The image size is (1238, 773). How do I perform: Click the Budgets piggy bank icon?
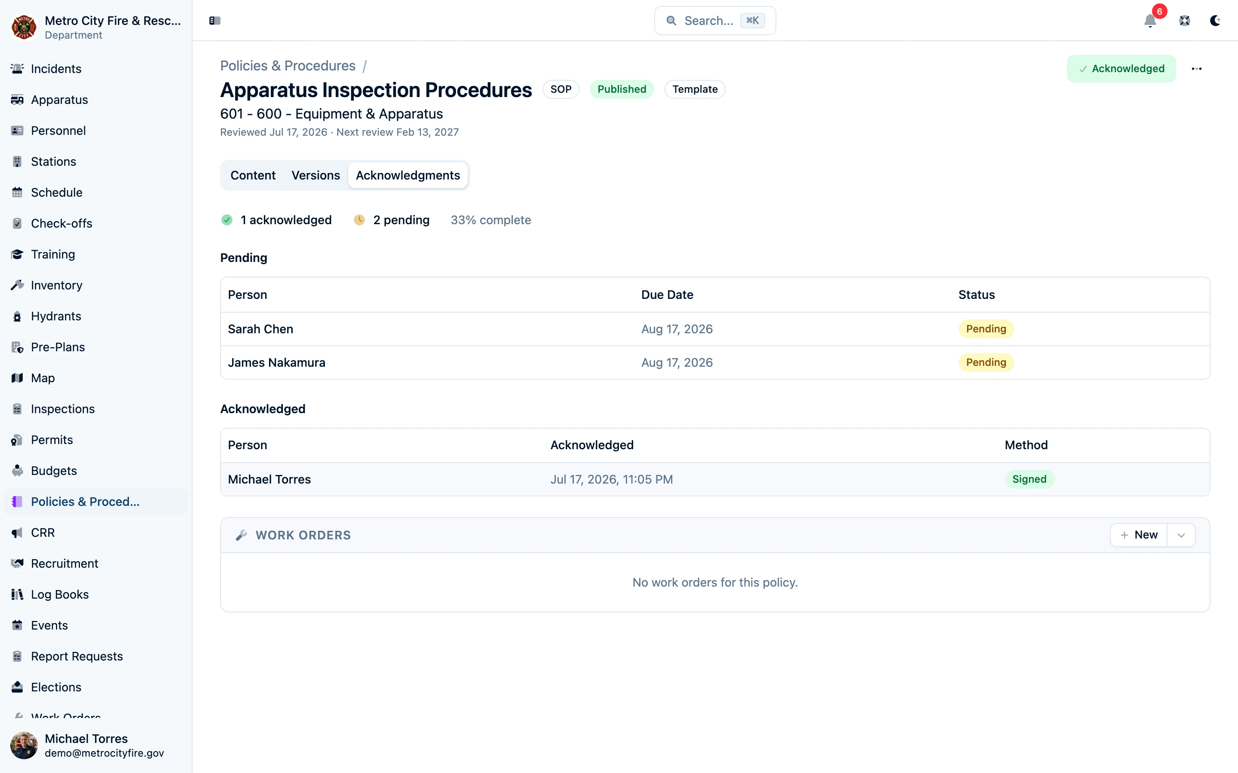pos(17,471)
